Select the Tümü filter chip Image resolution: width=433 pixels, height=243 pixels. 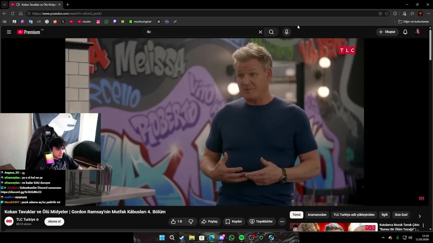click(296, 215)
